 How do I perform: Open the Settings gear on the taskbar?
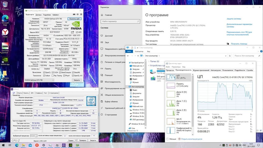coord(44,145)
